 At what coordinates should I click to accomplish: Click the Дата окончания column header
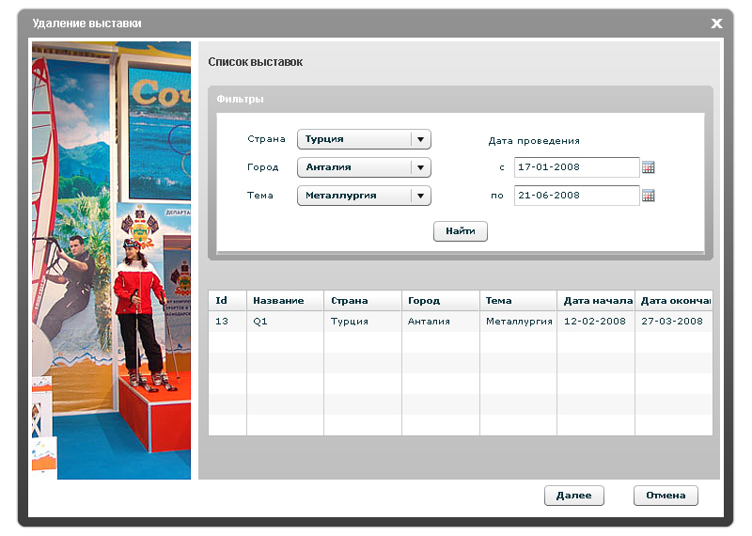[674, 301]
